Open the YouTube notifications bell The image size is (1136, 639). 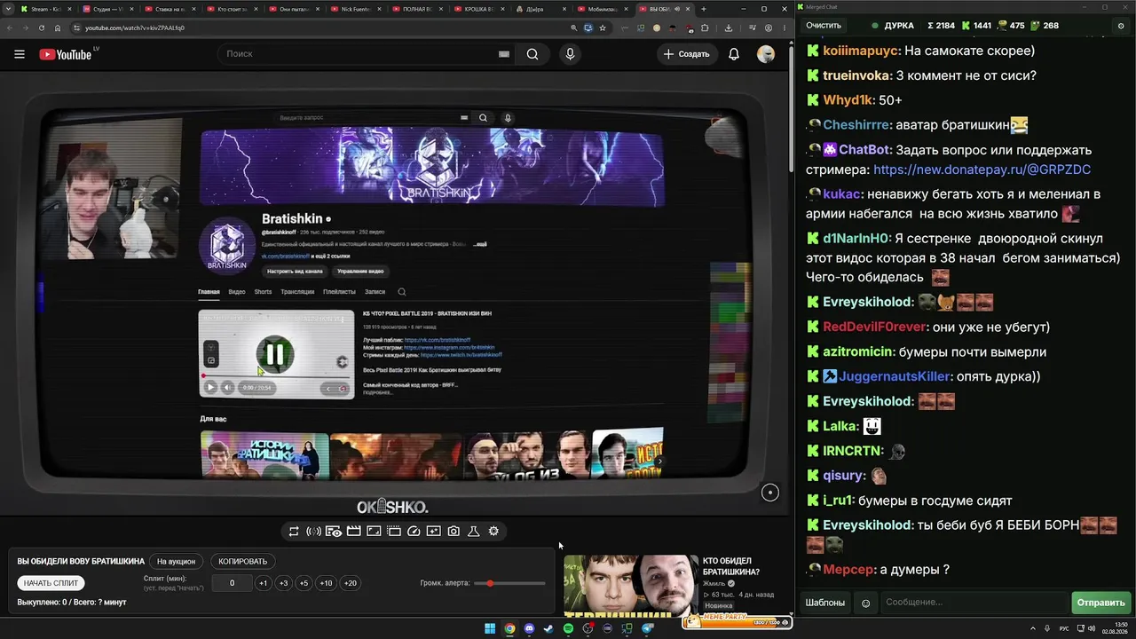(734, 54)
